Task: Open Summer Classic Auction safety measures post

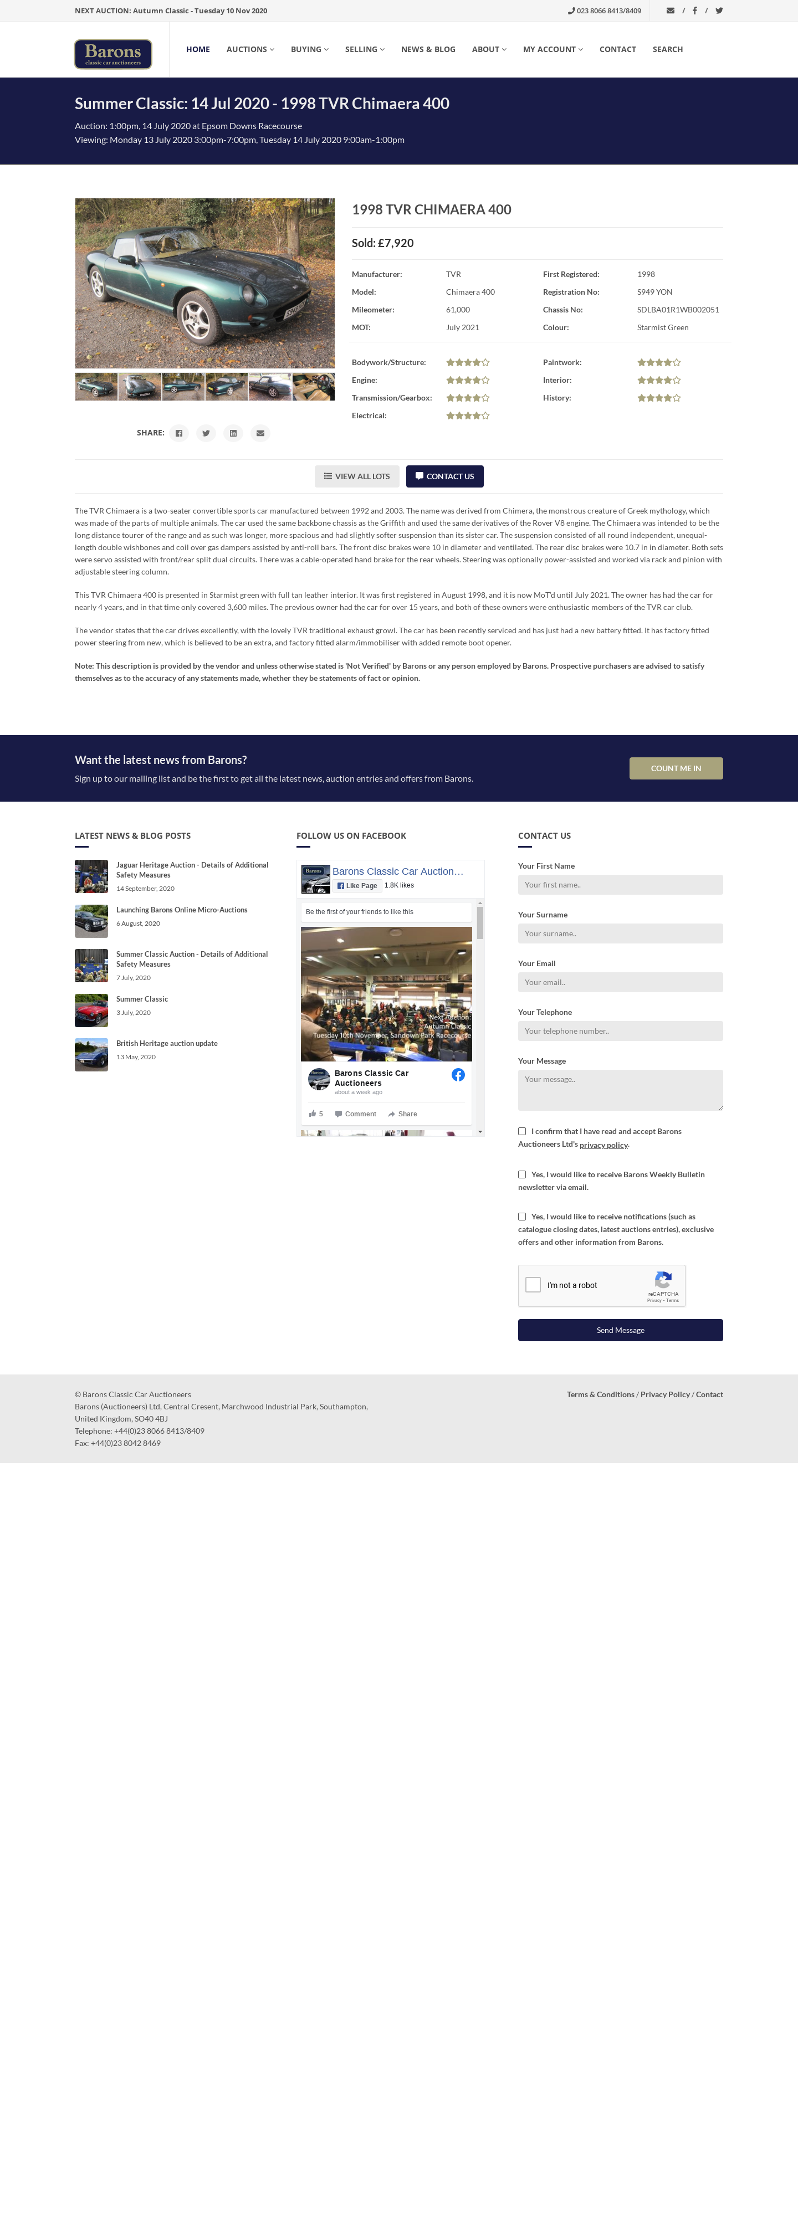Action: pyautogui.click(x=192, y=959)
